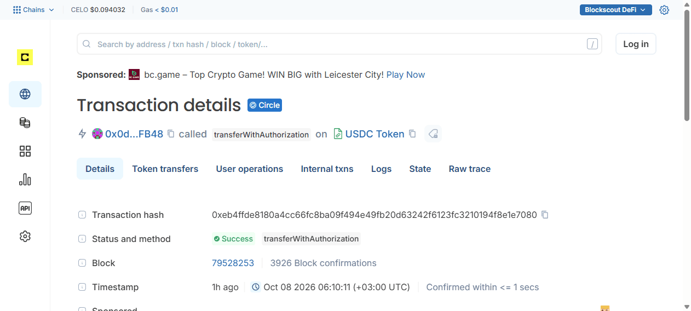Click the info icon beside Block

click(x=82, y=263)
